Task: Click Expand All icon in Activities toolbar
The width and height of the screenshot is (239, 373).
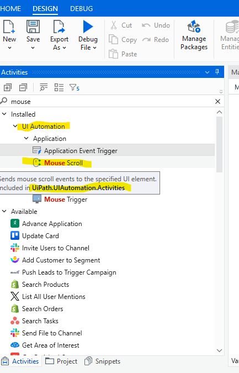Action: 8,87
